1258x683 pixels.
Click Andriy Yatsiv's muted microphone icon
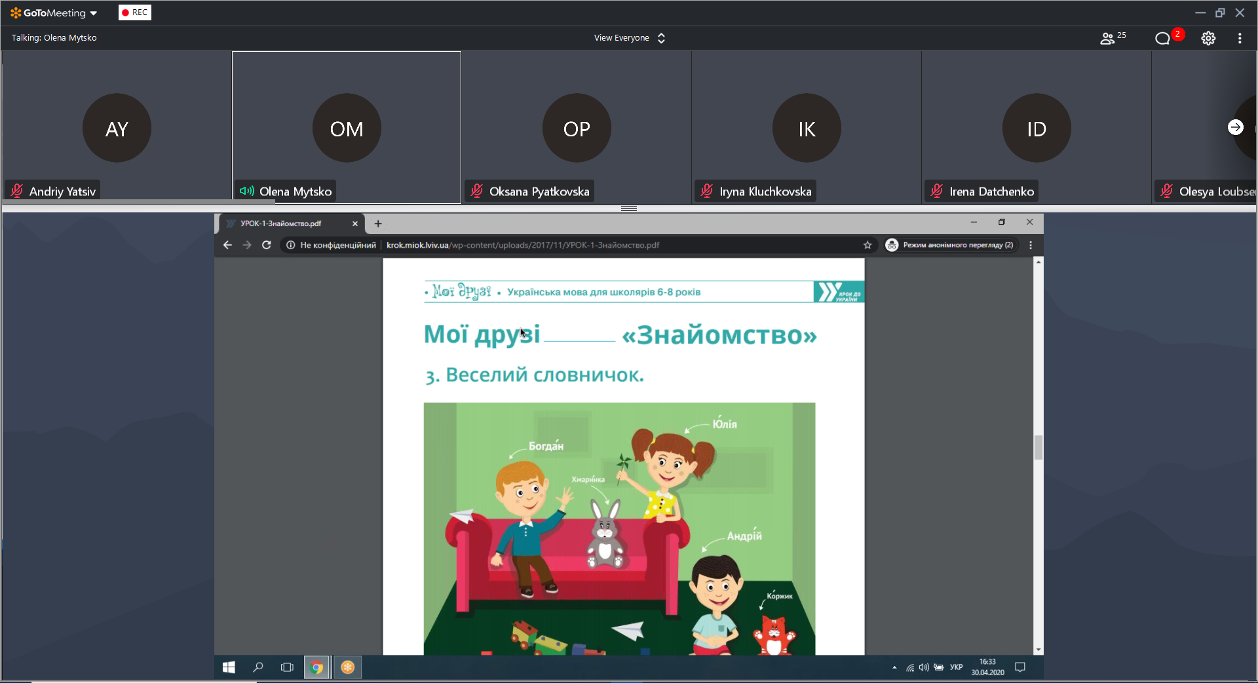[x=18, y=191]
